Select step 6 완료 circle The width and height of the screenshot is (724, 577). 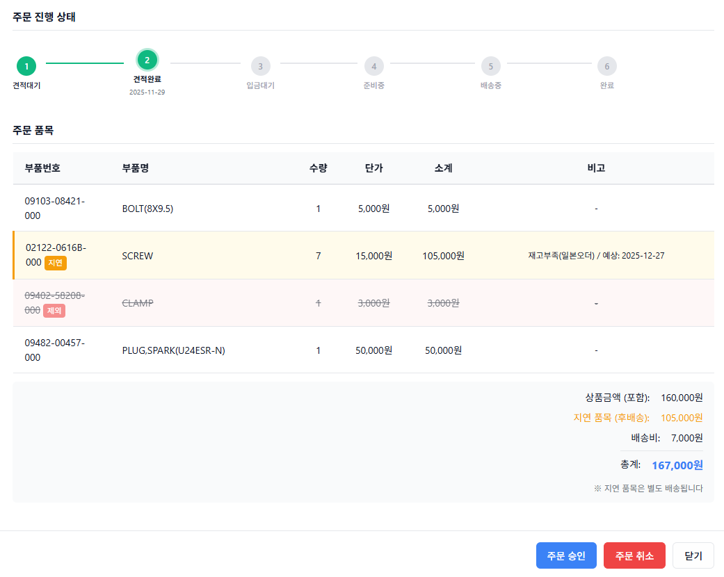point(606,67)
